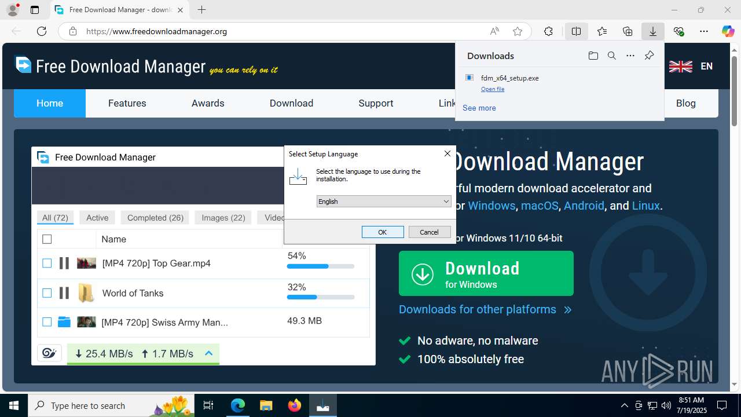The image size is (741, 417).
Task: Click the World of Tanks 32% progress bar
Action: tap(321, 297)
